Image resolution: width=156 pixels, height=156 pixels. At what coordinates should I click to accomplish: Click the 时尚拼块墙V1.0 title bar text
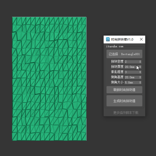point(122,39)
